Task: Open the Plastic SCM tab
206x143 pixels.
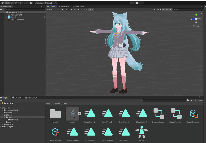Action: click(x=31, y=98)
